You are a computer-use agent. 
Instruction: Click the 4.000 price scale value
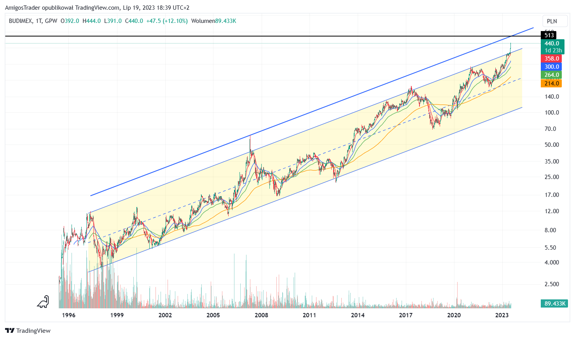tap(552, 263)
